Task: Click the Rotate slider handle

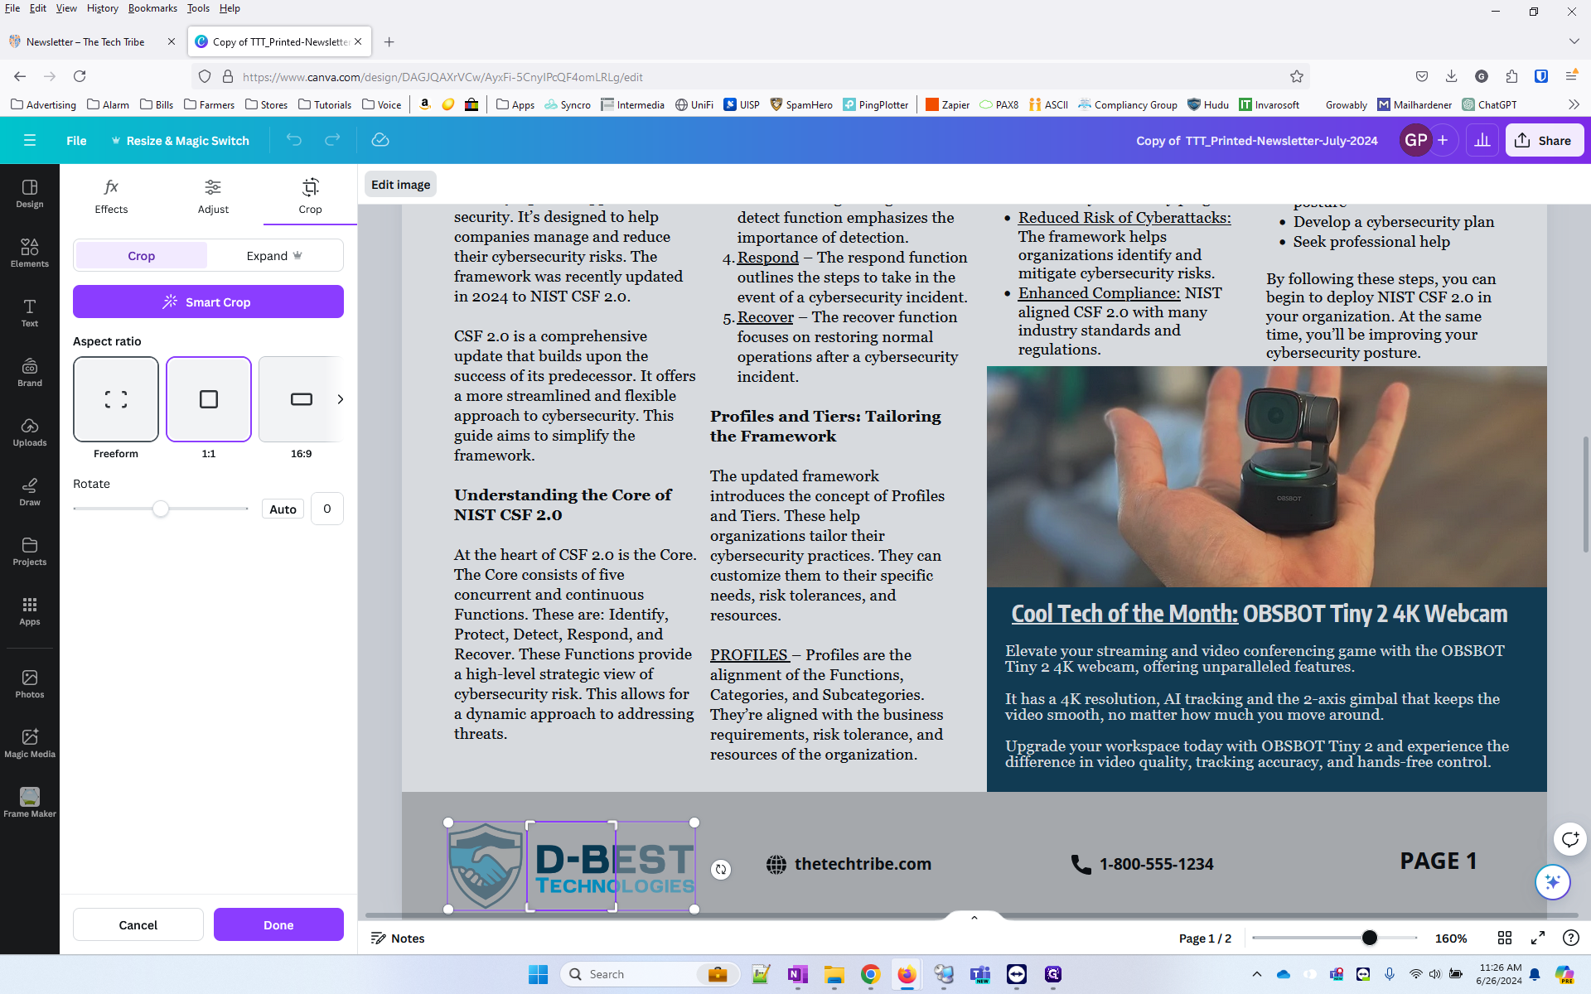Action: click(161, 509)
